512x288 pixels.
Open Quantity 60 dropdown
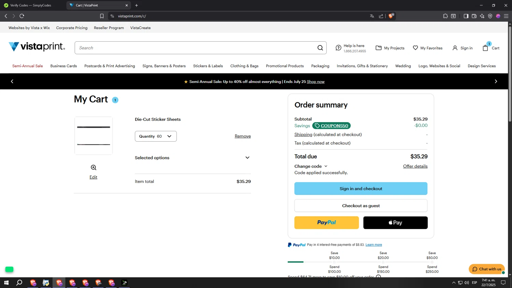pyautogui.click(x=156, y=136)
